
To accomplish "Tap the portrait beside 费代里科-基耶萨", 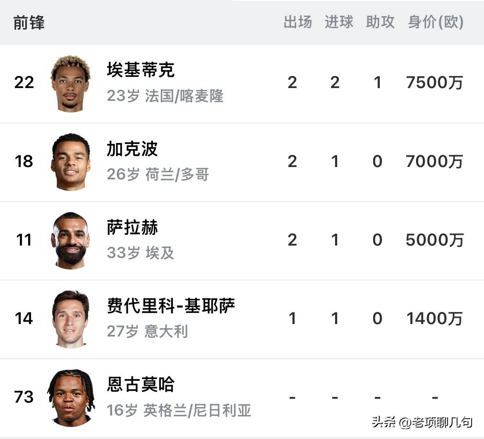I will click(70, 319).
